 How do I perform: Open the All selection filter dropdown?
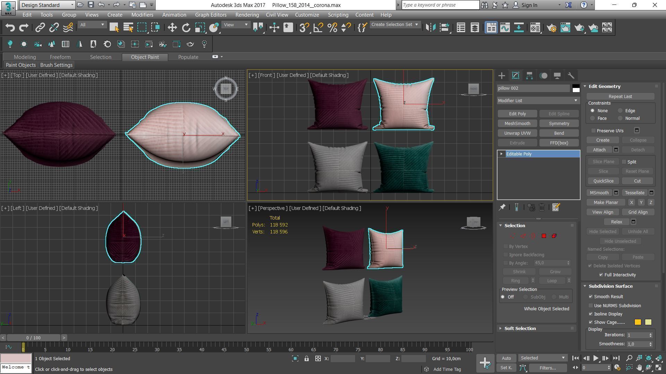tap(92, 25)
